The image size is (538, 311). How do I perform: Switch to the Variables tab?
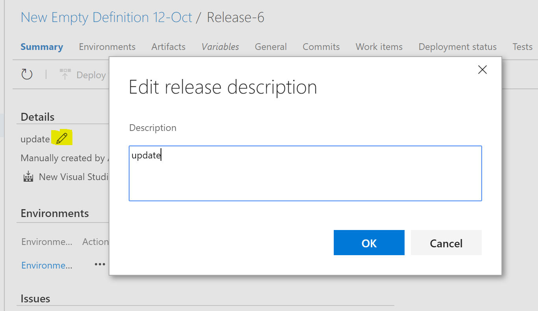coord(220,46)
